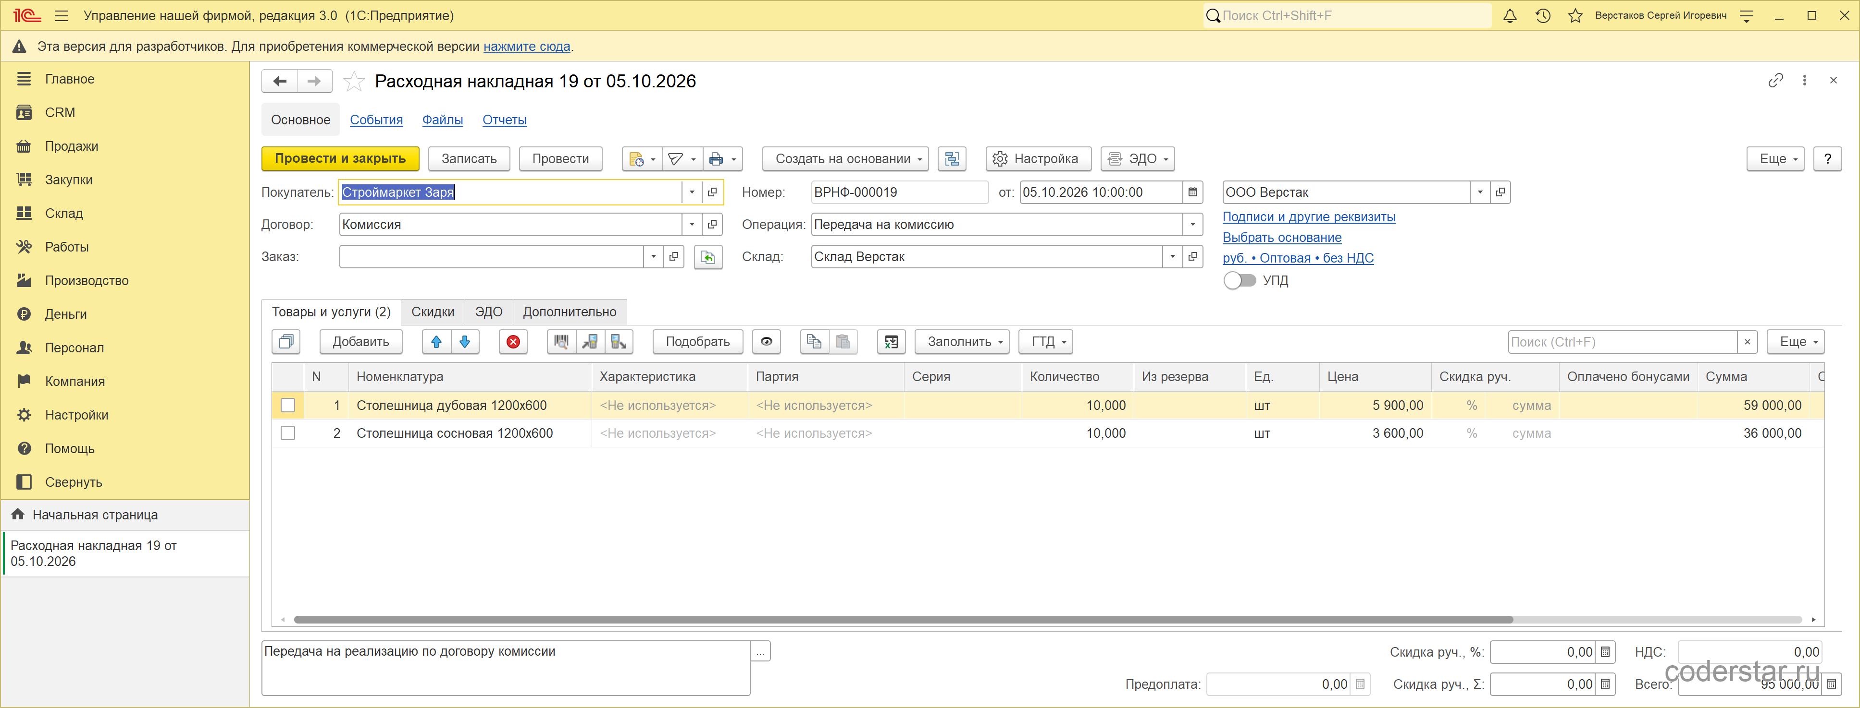Expand the Покупатель dropdown list
Screen dimensions: 1860x708
click(x=692, y=192)
